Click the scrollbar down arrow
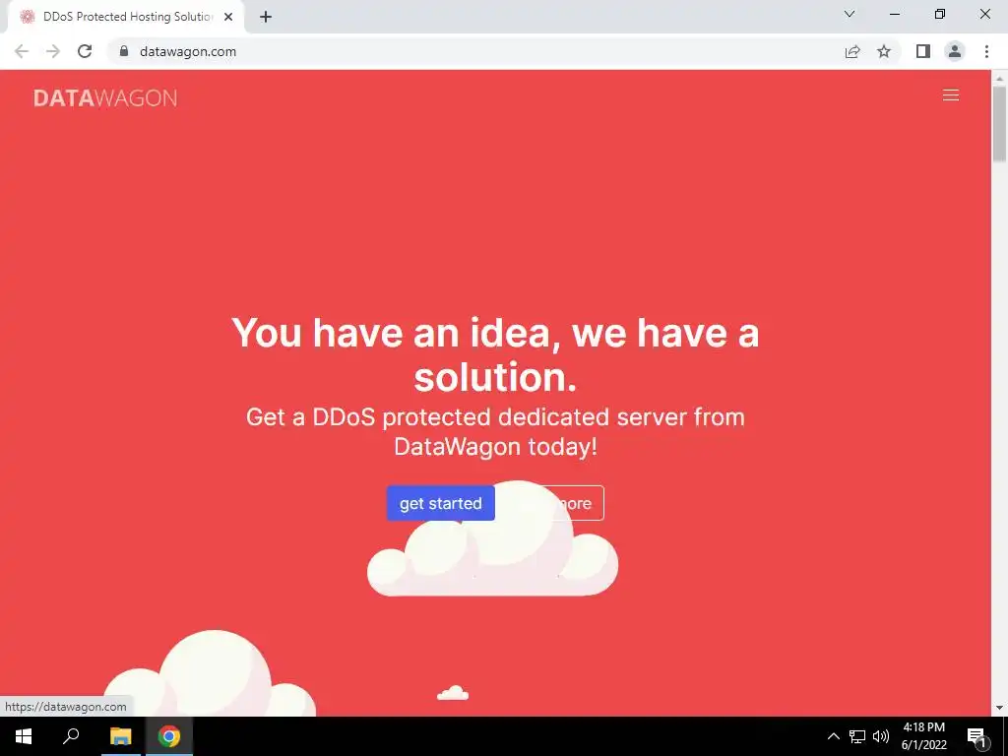This screenshot has width=1008, height=756. point(999,708)
